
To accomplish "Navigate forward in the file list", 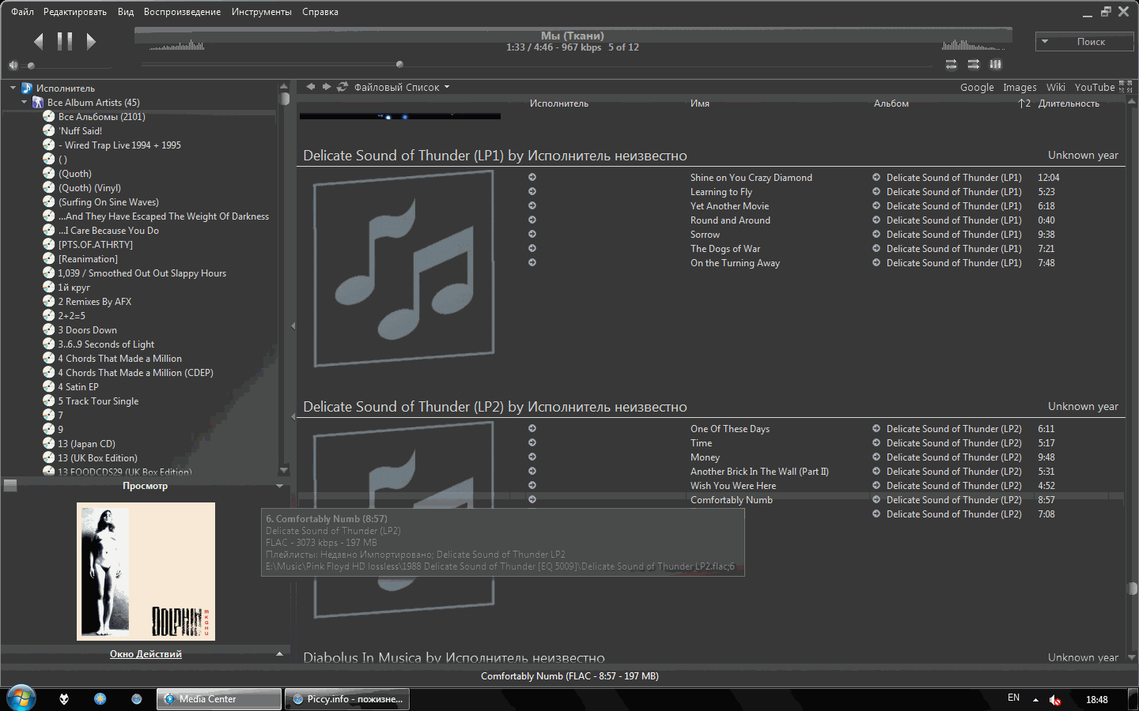I will tap(326, 87).
